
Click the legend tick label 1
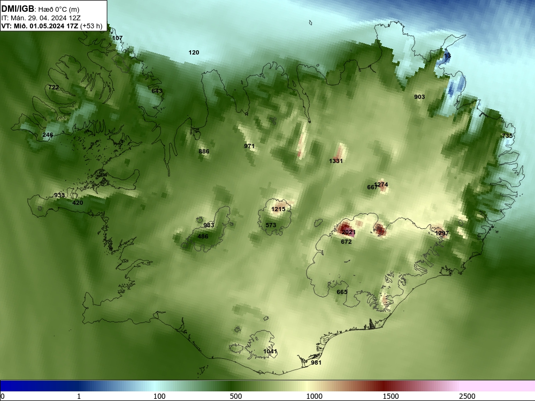(x=79, y=396)
